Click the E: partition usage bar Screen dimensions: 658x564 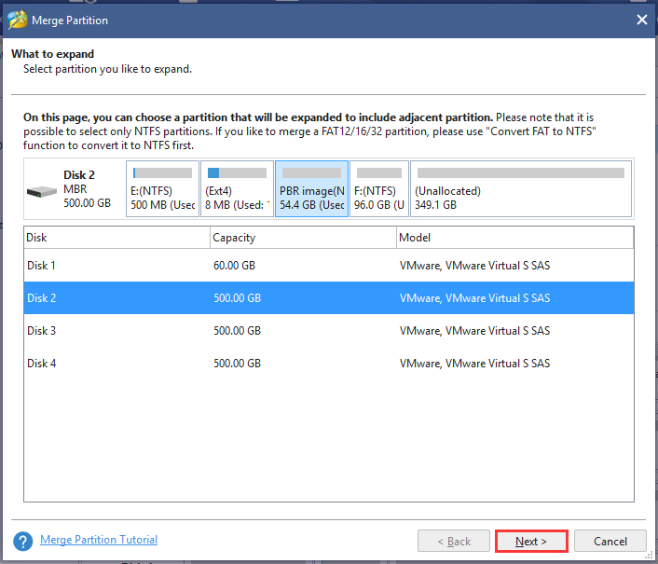pos(163,172)
